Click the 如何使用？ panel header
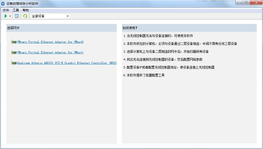 point(189,28)
